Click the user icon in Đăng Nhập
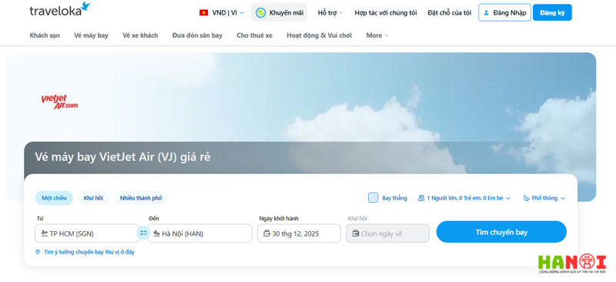Image resolution: width=616 pixels, height=282 pixels. point(487,12)
